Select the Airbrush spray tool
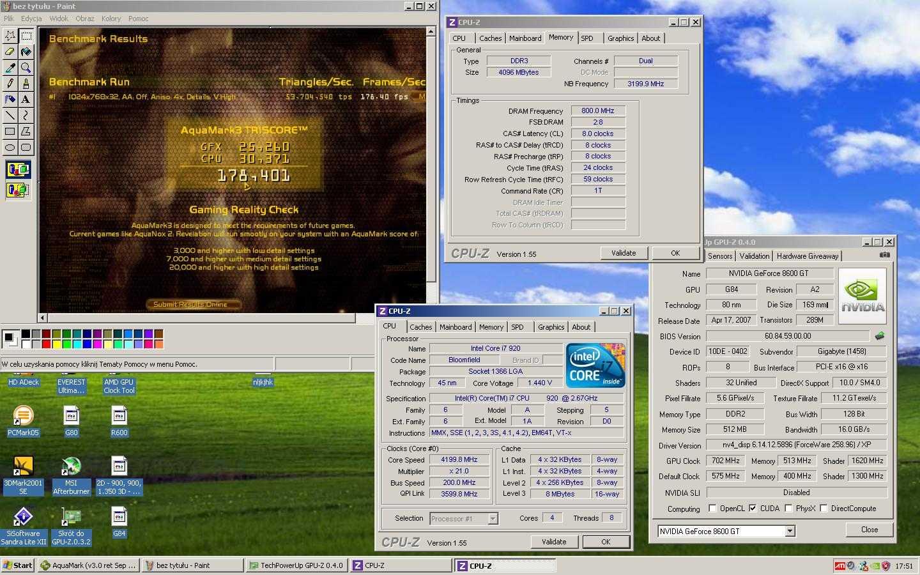The image size is (920, 575). click(x=10, y=99)
